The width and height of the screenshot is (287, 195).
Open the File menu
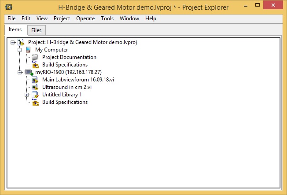tap(11, 18)
